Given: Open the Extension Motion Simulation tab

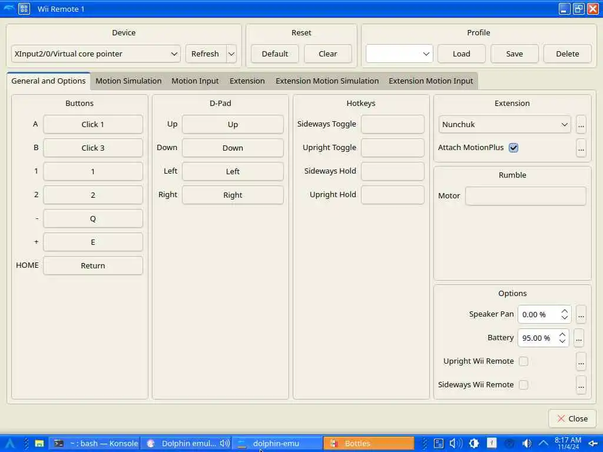Looking at the screenshot, I should (327, 81).
